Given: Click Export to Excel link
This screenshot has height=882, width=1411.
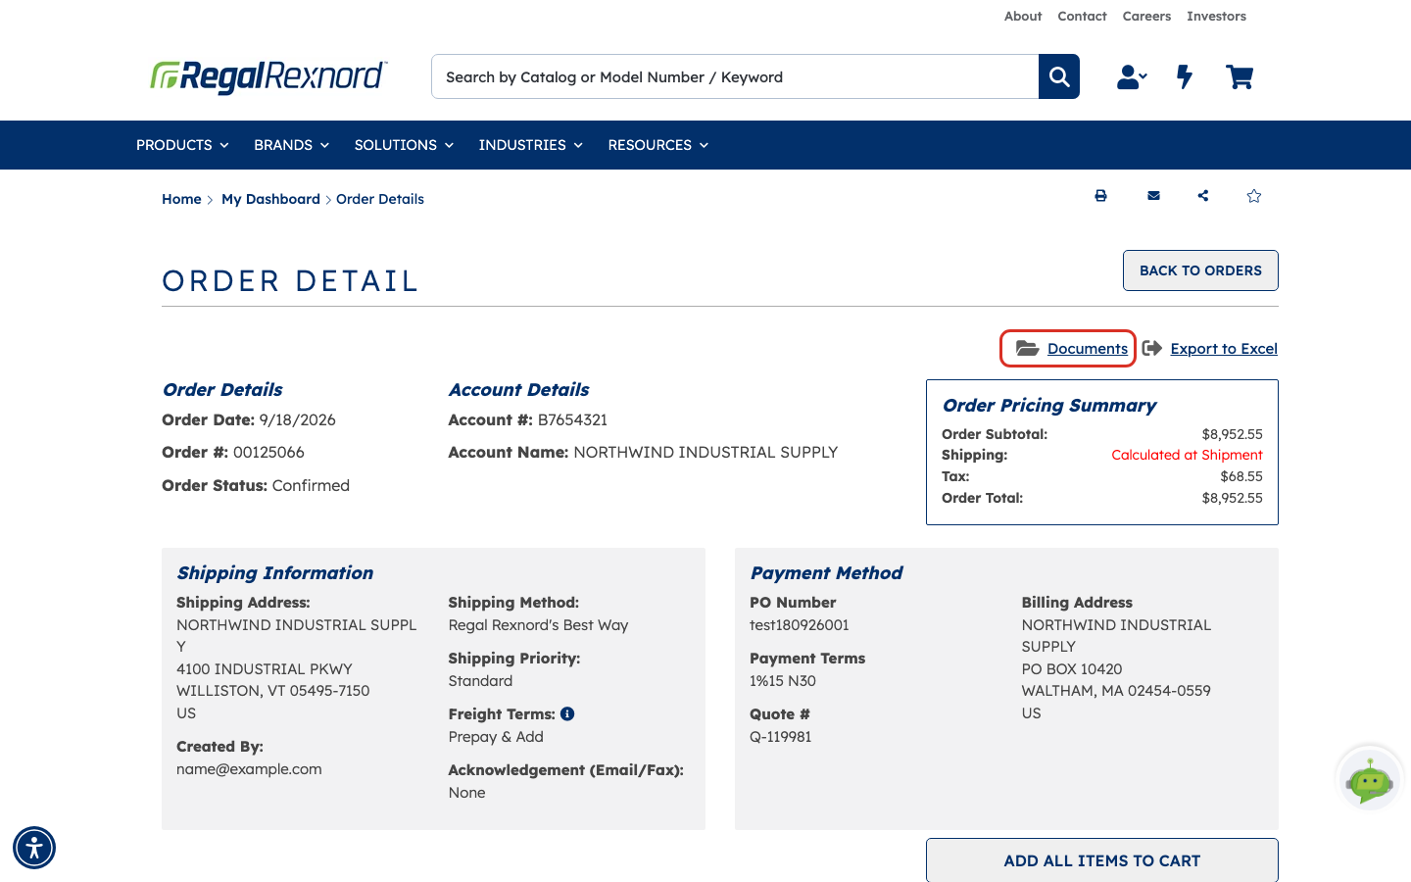Looking at the screenshot, I should [x=1224, y=348].
